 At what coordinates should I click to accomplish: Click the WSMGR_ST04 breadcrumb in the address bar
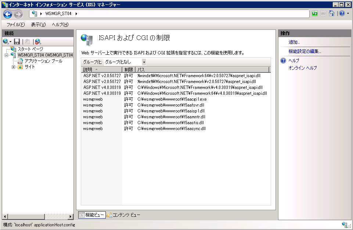(58, 14)
